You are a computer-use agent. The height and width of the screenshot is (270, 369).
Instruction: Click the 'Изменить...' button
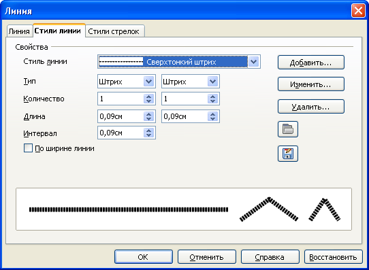[311, 84]
